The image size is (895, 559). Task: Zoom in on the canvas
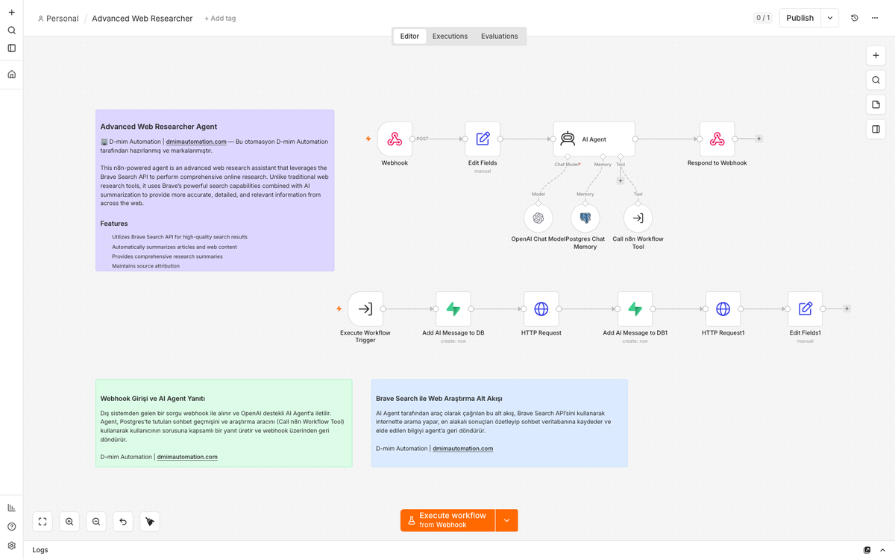coord(69,522)
